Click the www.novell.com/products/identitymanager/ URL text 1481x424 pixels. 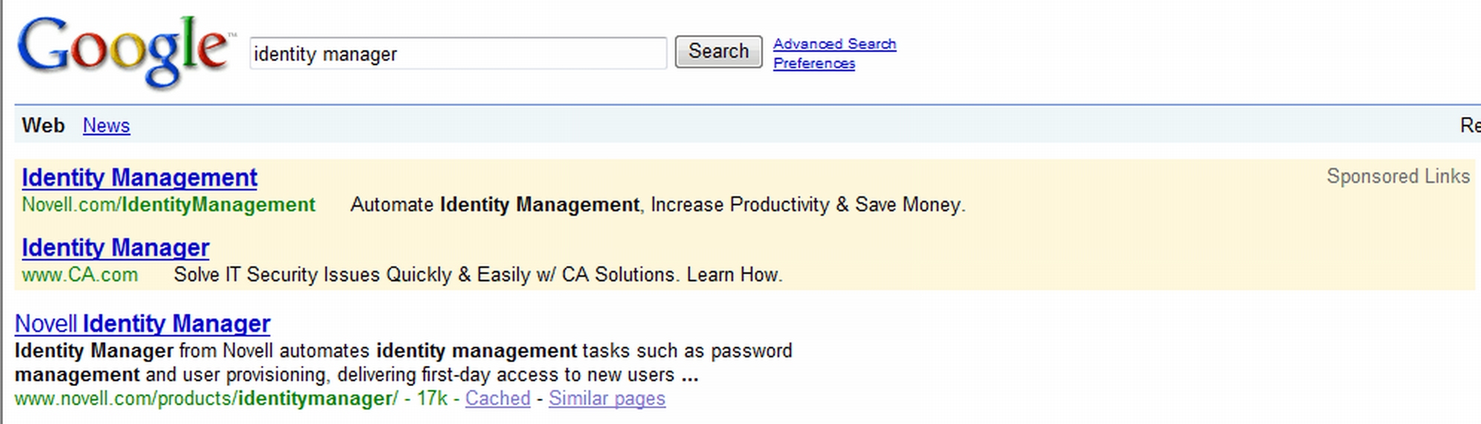click(206, 399)
